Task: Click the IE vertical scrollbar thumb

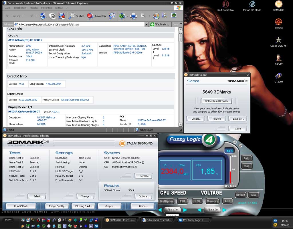Action: click(180, 37)
